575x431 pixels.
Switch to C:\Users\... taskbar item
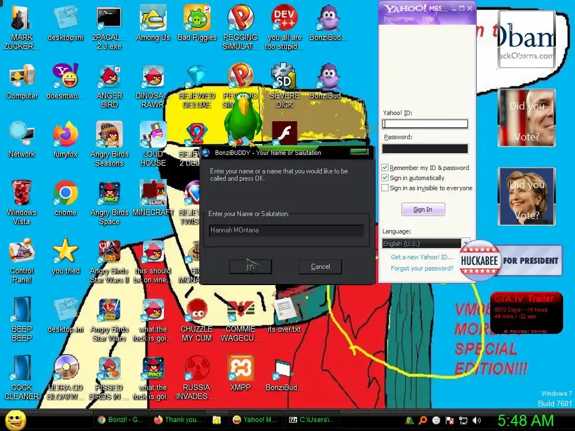311,420
